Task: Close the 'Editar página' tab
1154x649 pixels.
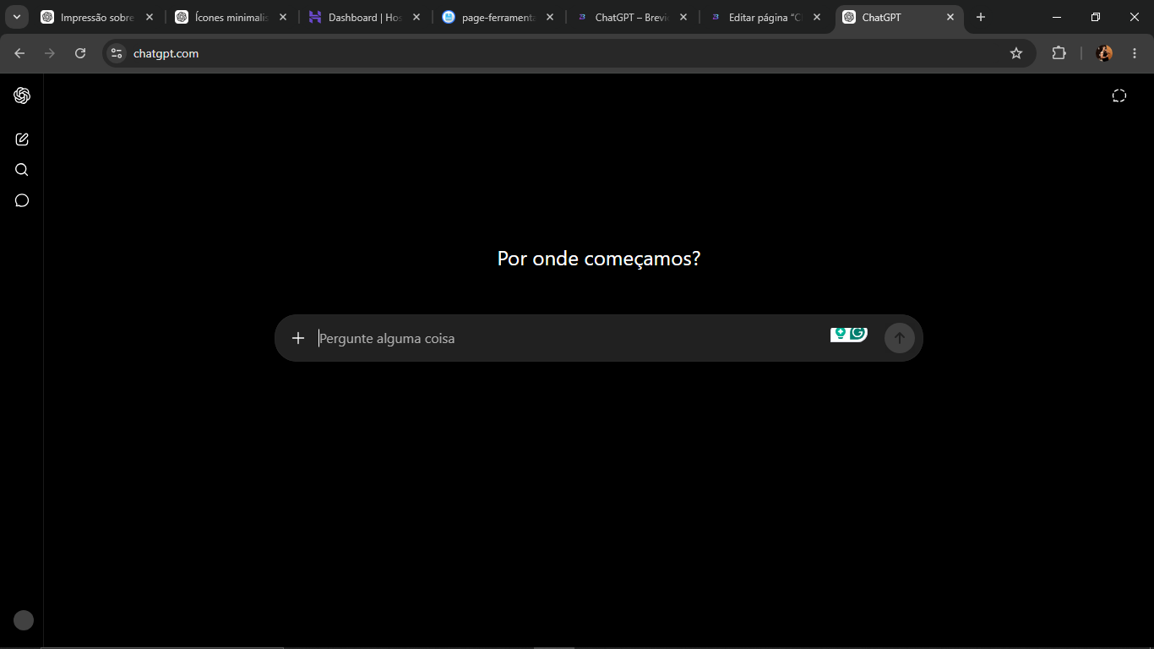Action: click(817, 17)
